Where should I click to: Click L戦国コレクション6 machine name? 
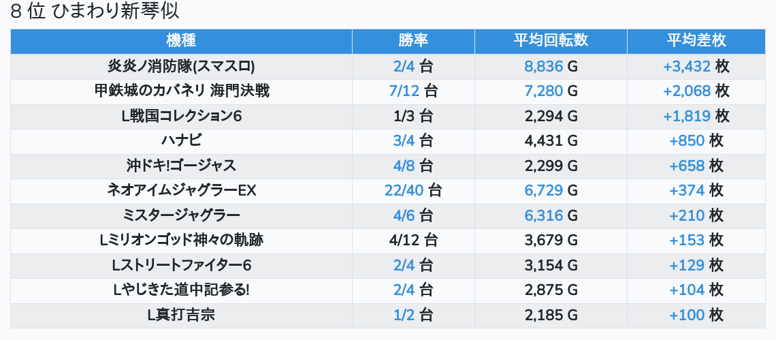[181, 116]
